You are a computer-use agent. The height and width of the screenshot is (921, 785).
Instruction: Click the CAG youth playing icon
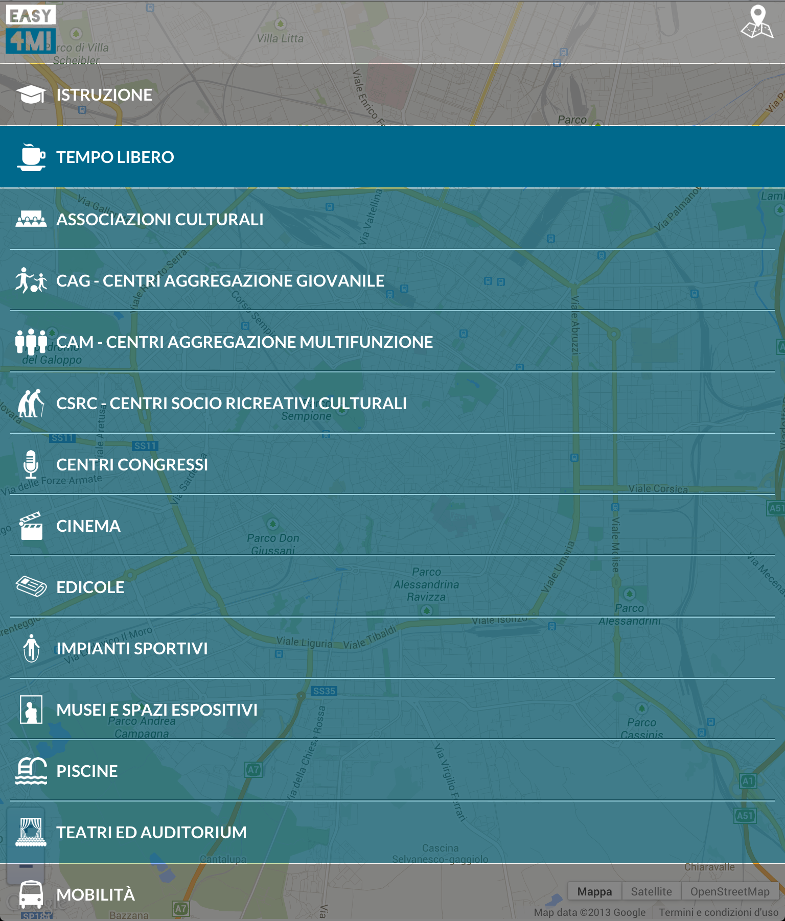point(31,280)
